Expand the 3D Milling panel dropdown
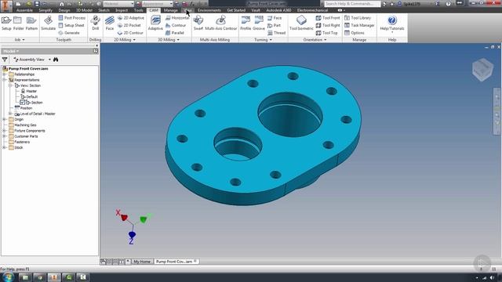Image resolution: width=502 pixels, height=282 pixels. pos(169,40)
